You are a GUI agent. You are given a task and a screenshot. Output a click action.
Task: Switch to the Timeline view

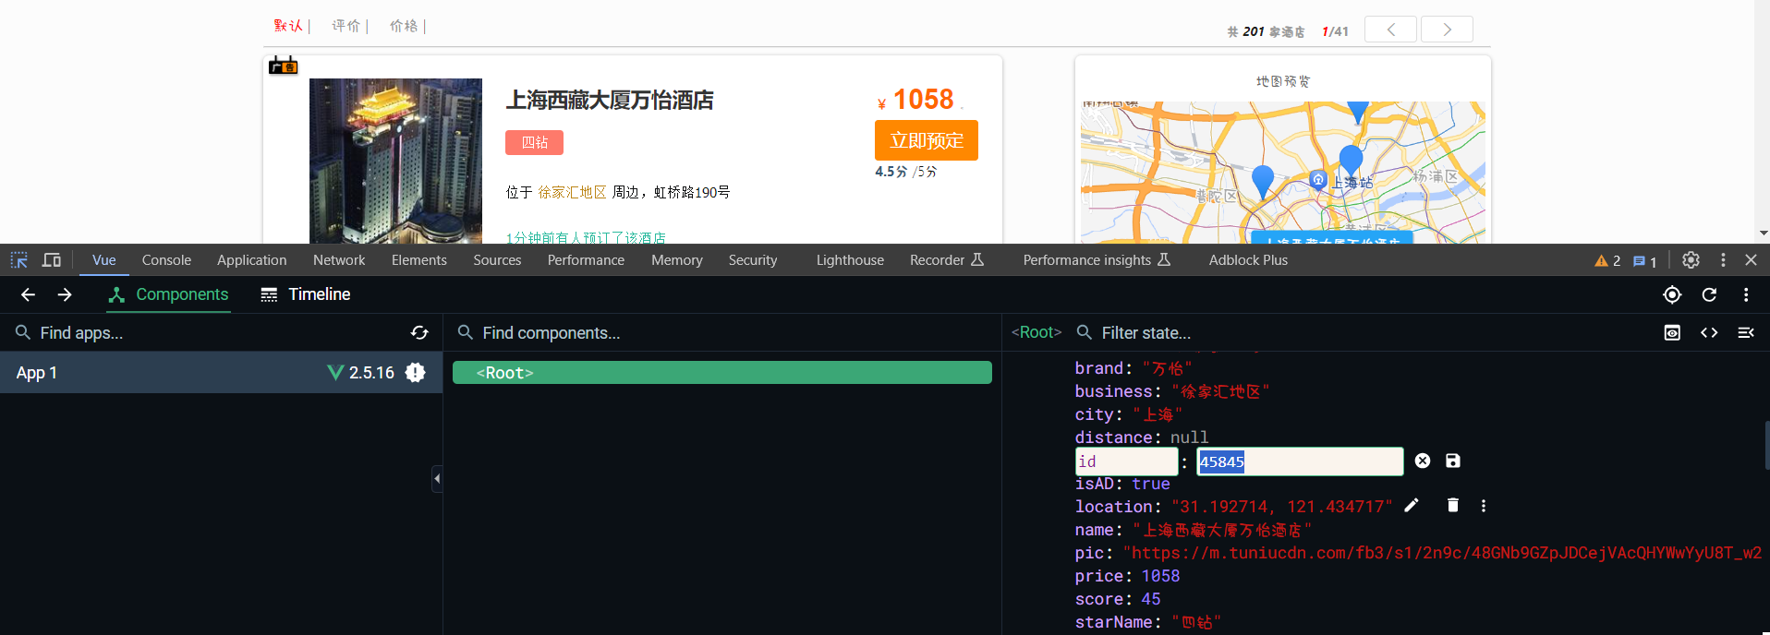(x=306, y=294)
